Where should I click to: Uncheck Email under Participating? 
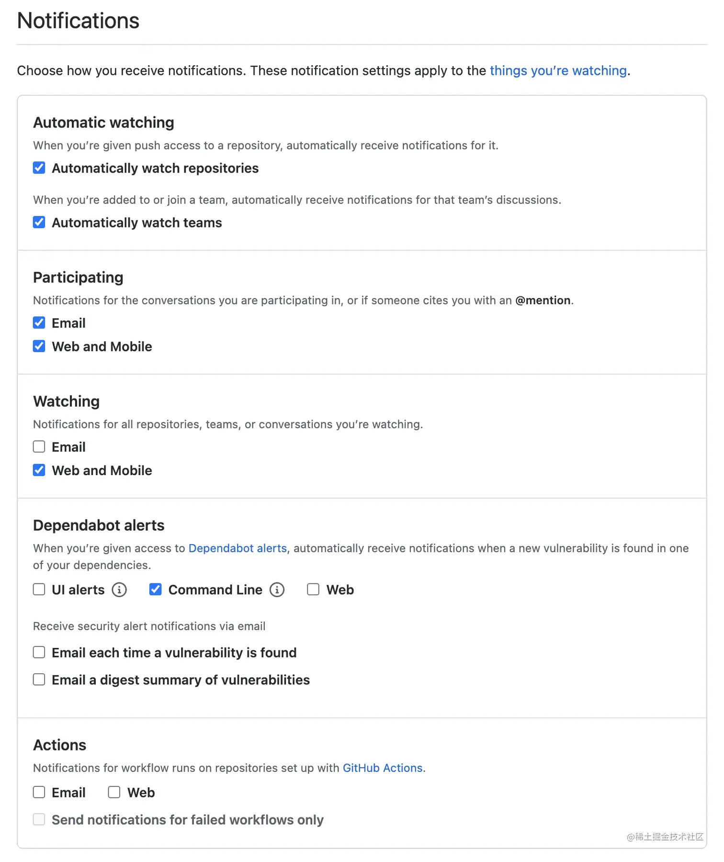[39, 322]
